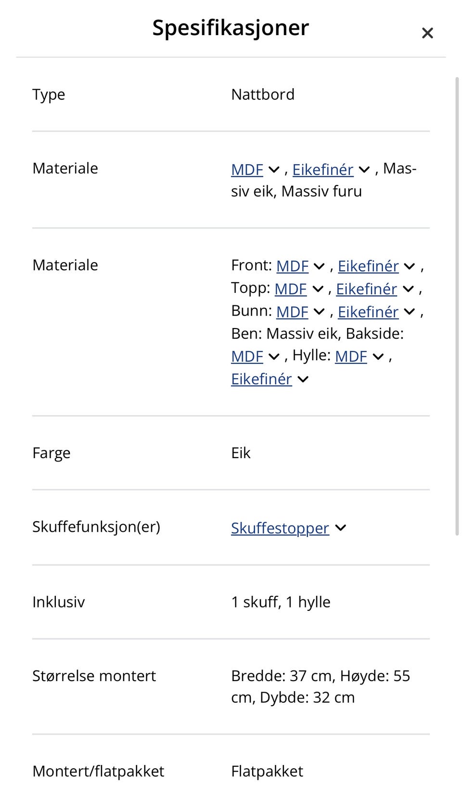Expand chevron after Bunn Eikefinér
The height and width of the screenshot is (803, 462).
[x=410, y=312]
